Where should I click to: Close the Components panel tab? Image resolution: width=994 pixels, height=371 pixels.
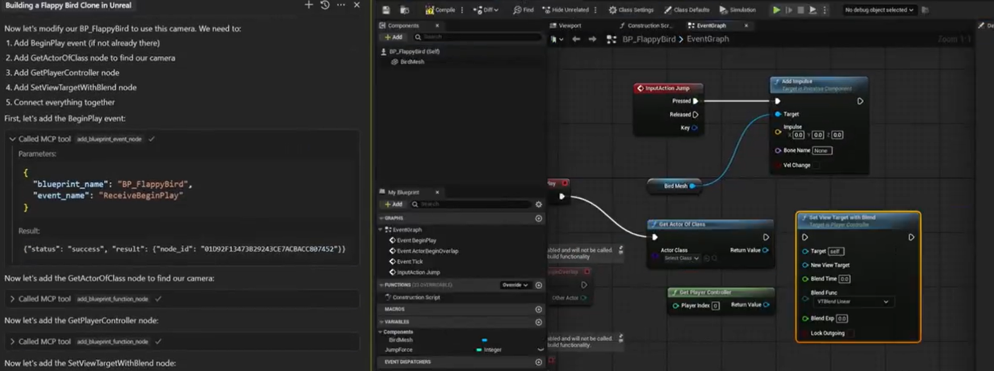point(437,26)
